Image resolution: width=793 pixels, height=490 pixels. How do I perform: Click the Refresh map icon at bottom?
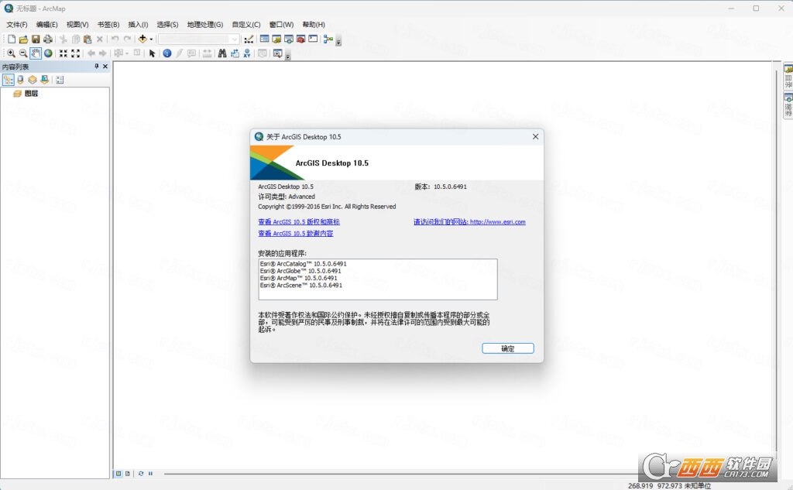[141, 474]
